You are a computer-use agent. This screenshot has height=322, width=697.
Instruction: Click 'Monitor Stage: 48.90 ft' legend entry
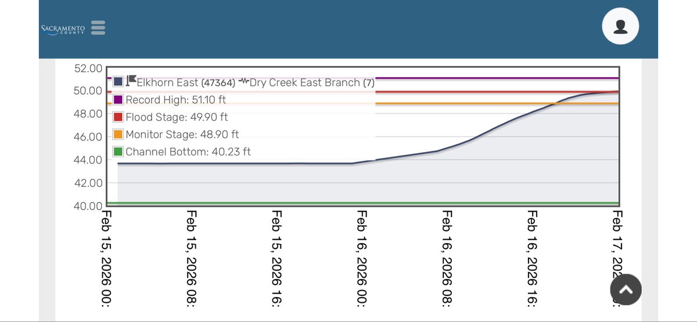coord(182,135)
